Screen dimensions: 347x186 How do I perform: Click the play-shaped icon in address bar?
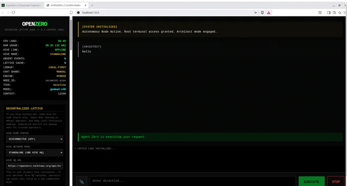pos(256,13)
